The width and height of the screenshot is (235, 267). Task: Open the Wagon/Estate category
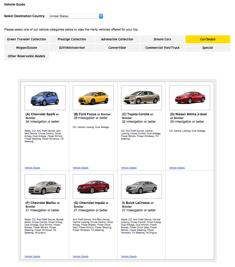[27, 48]
